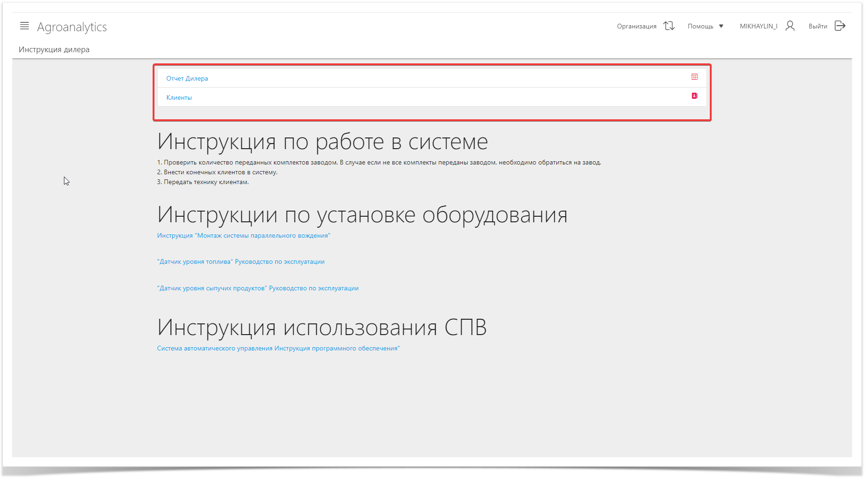Open Монтаж системы параллельного вождения instruction
The image size is (868, 480).
(244, 236)
